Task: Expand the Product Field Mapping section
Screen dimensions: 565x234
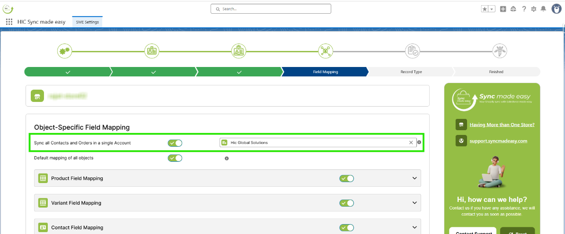Action: (x=415, y=178)
